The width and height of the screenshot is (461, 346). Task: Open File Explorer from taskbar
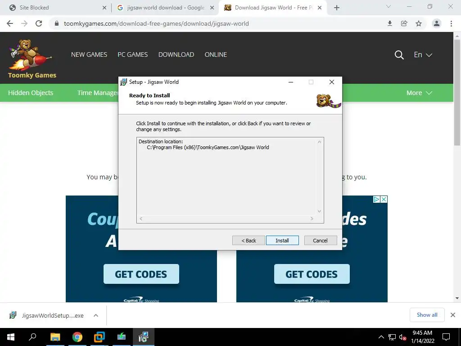click(55, 337)
